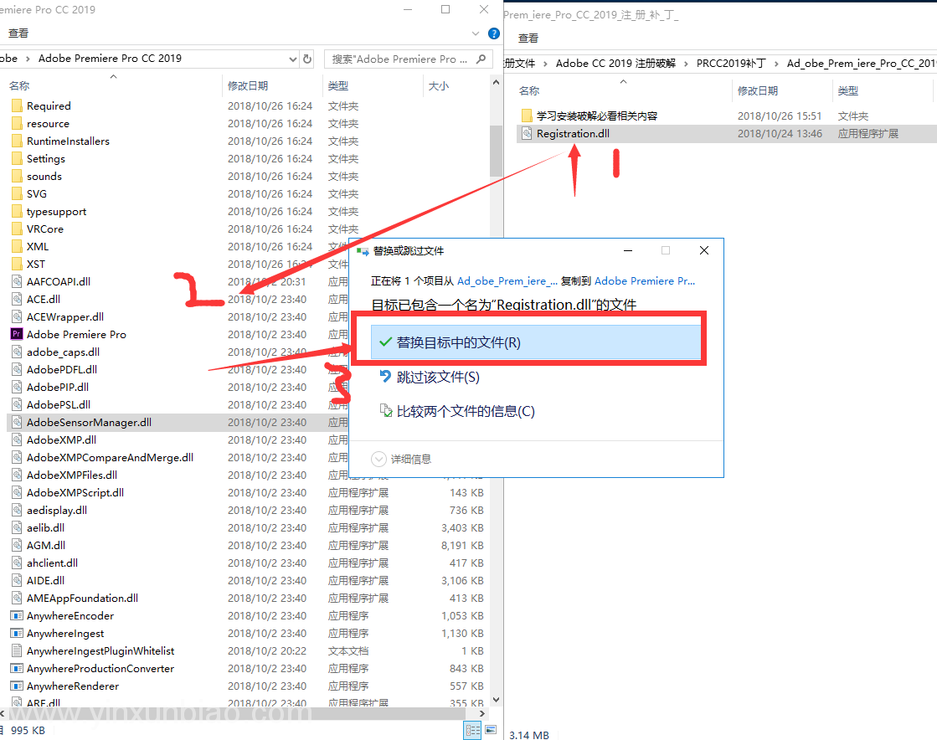Select the VRCore folder icon
Viewport: 937px width, 740px height.
pos(17,229)
